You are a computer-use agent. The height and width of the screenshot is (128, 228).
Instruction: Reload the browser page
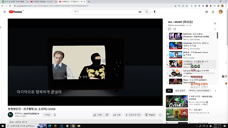coord(10,6)
